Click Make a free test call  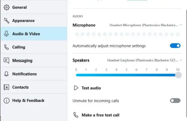[100, 115]
